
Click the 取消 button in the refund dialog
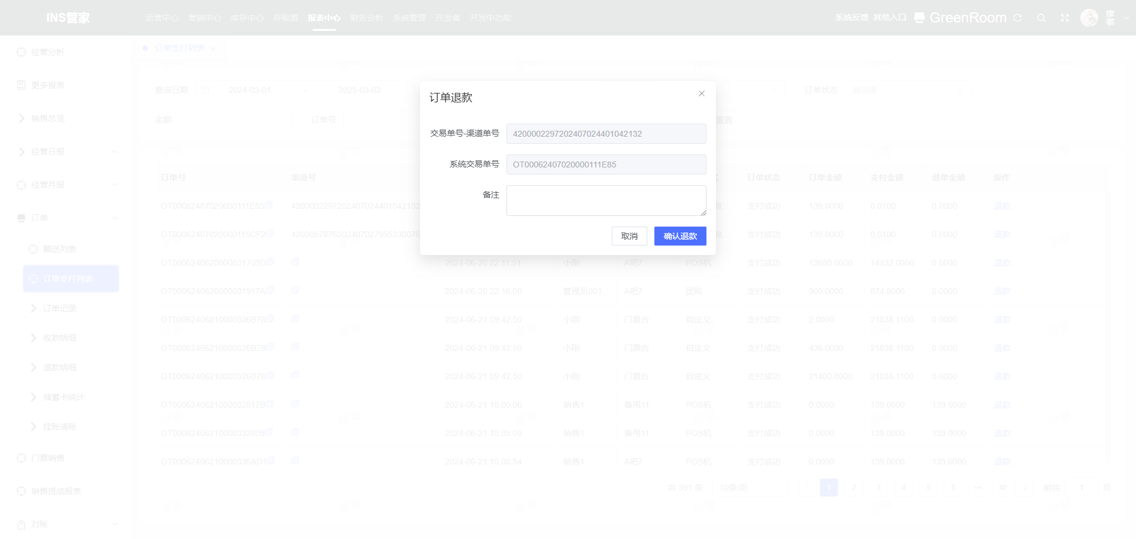point(630,236)
